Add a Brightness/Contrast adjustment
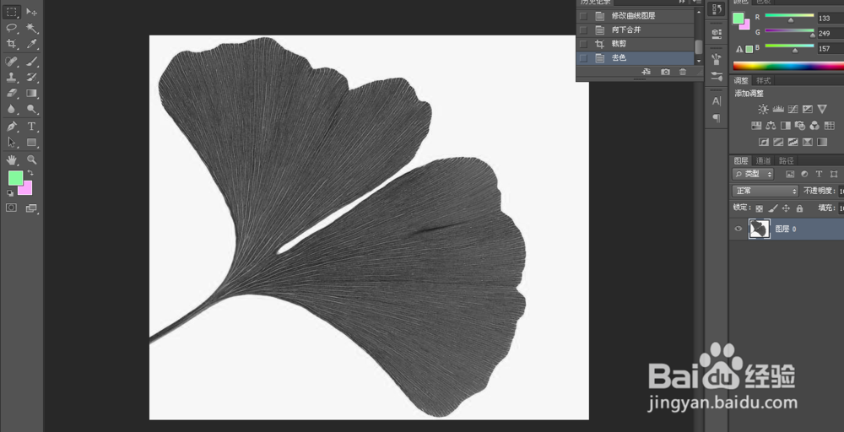The width and height of the screenshot is (844, 432). (763, 109)
